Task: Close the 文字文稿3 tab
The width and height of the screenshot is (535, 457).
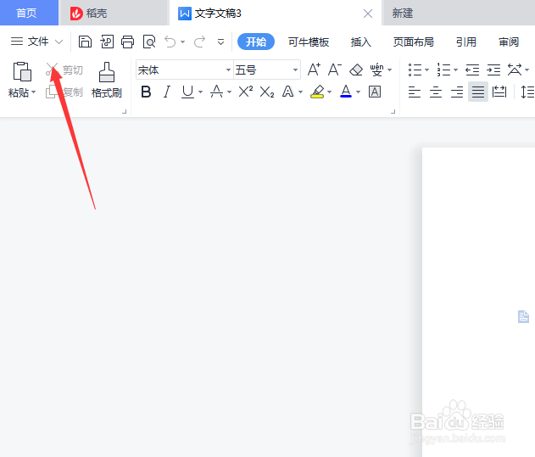Action: click(x=368, y=14)
